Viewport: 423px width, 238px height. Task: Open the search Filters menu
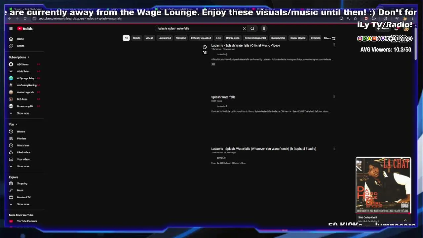click(329, 38)
